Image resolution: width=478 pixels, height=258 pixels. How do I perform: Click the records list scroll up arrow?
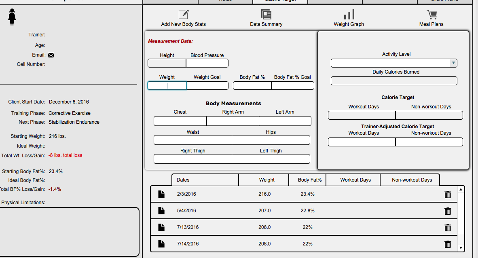[461, 189]
